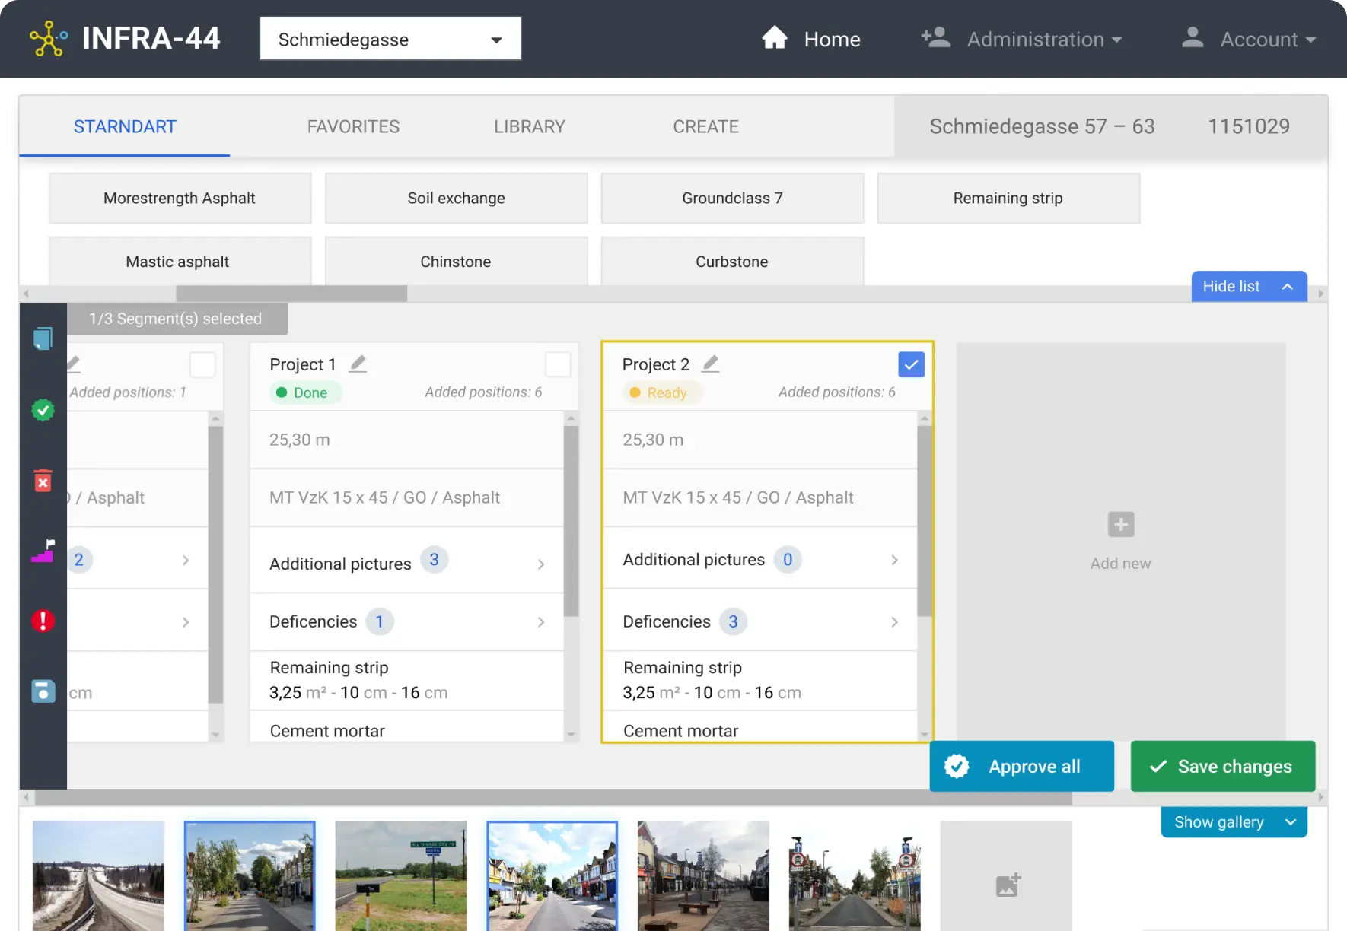
Task: Click the green approval badge sidebar icon
Action: pos(43,410)
